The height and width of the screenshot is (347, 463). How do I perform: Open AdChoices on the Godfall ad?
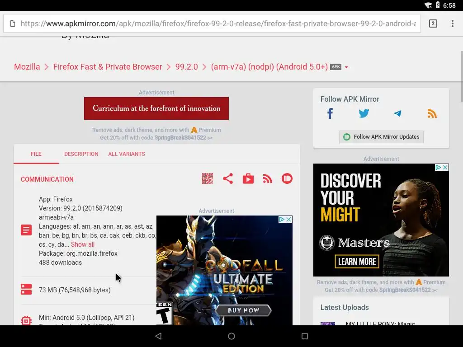point(282,219)
